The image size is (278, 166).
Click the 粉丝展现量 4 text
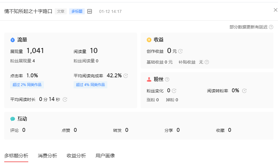(x=23, y=61)
